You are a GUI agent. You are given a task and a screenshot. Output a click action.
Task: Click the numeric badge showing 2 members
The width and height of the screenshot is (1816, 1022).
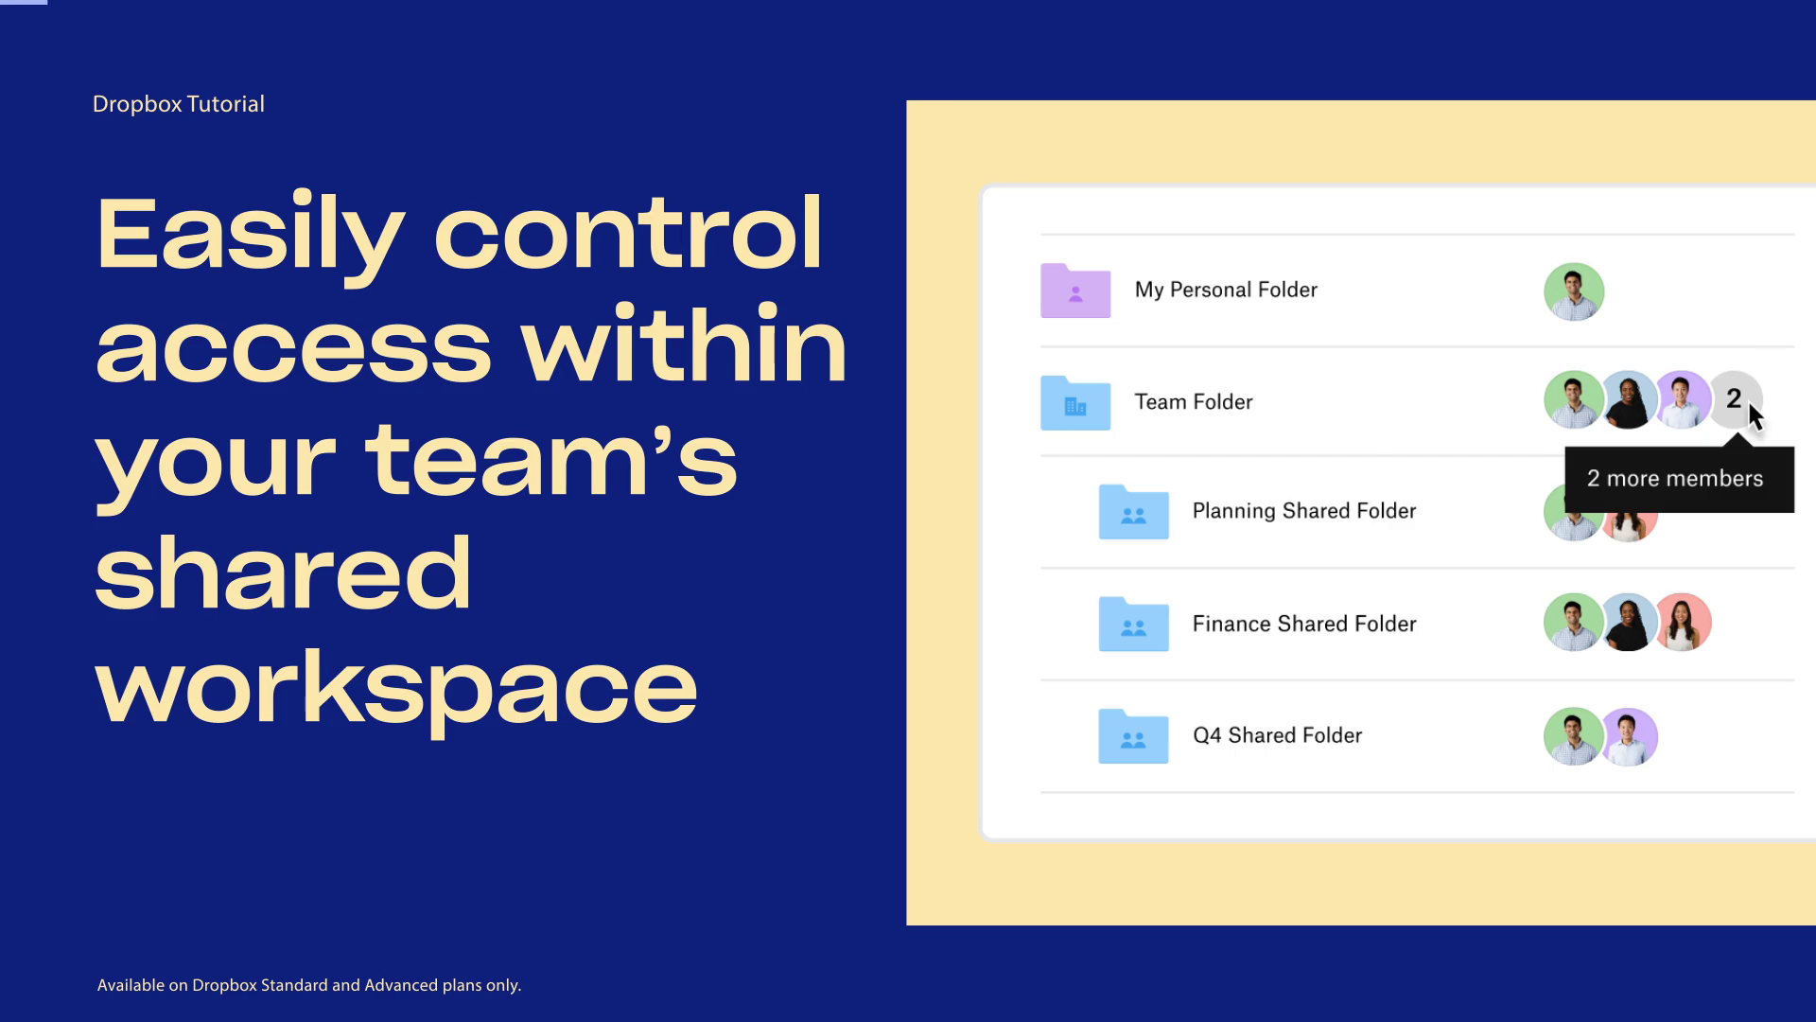(x=1735, y=399)
